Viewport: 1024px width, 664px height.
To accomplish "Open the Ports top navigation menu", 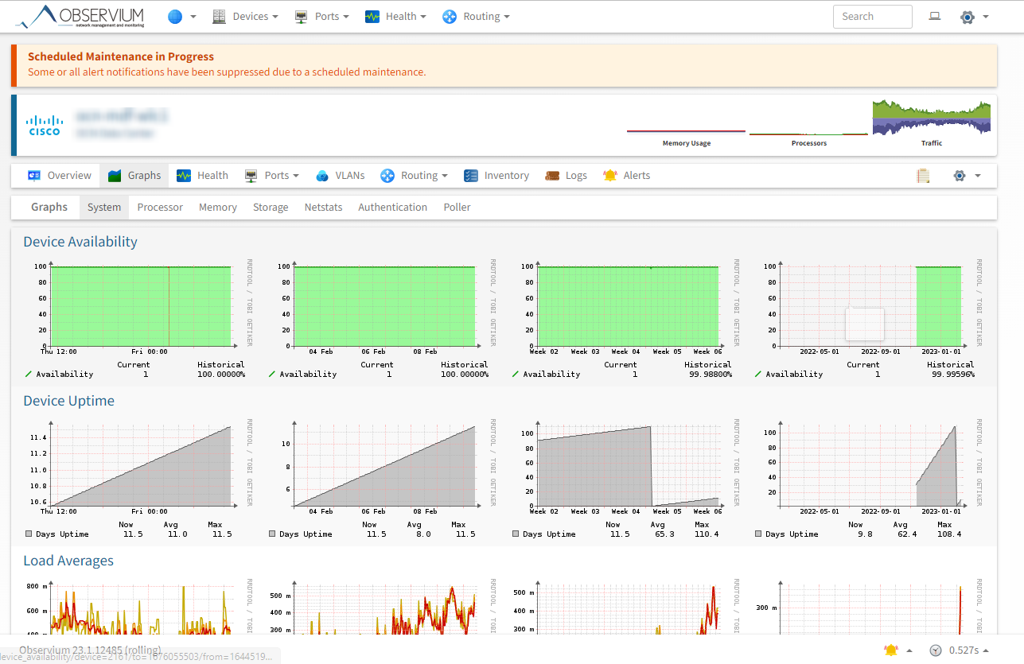I will pyautogui.click(x=322, y=17).
